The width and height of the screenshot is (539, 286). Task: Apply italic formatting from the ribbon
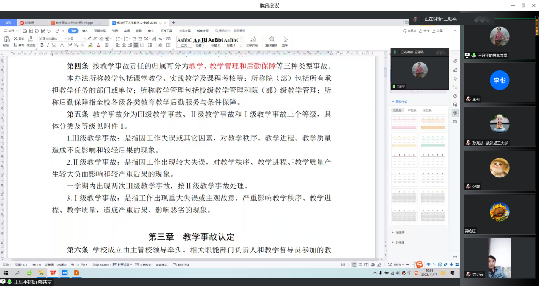point(48,45)
